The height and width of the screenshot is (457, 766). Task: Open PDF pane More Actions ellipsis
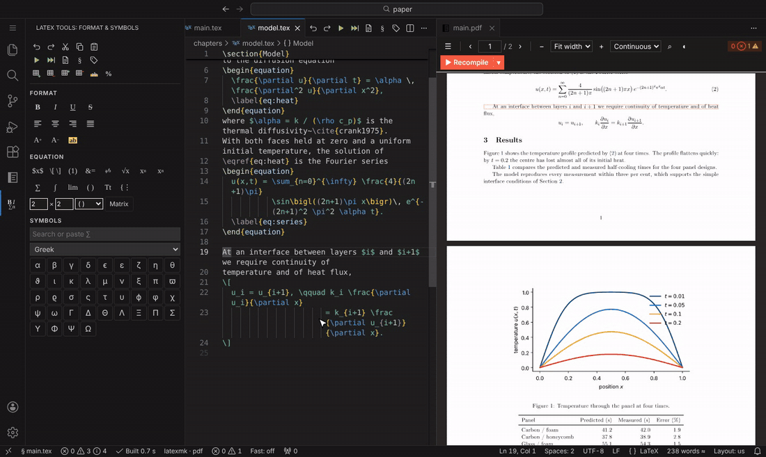753,29
